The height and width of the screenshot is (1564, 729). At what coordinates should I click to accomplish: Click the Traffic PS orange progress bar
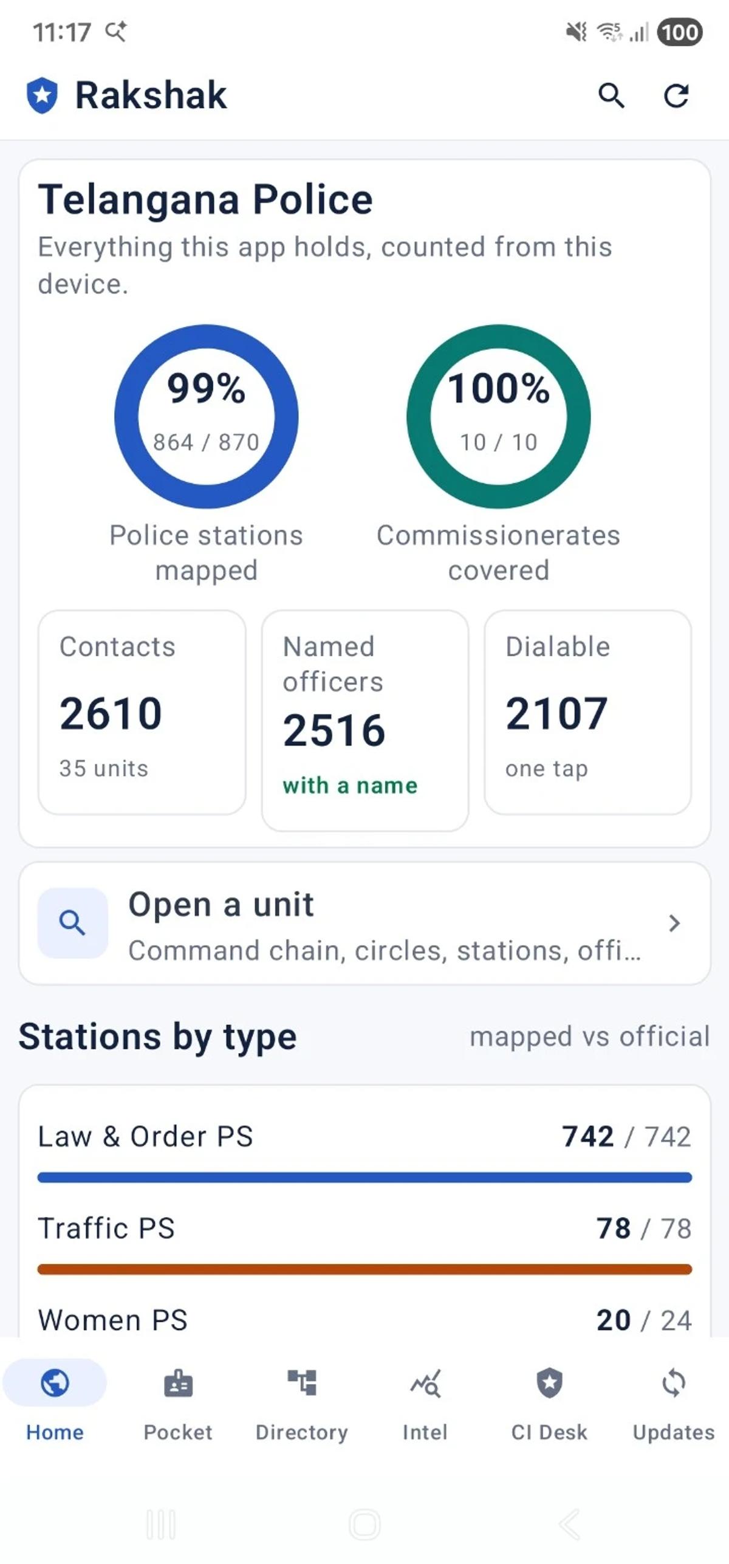click(x=364, y=1269)
